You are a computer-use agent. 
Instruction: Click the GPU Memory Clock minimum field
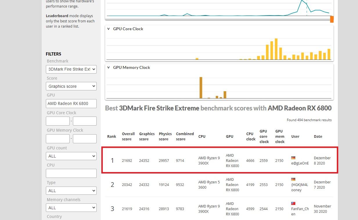click(58, 139)
